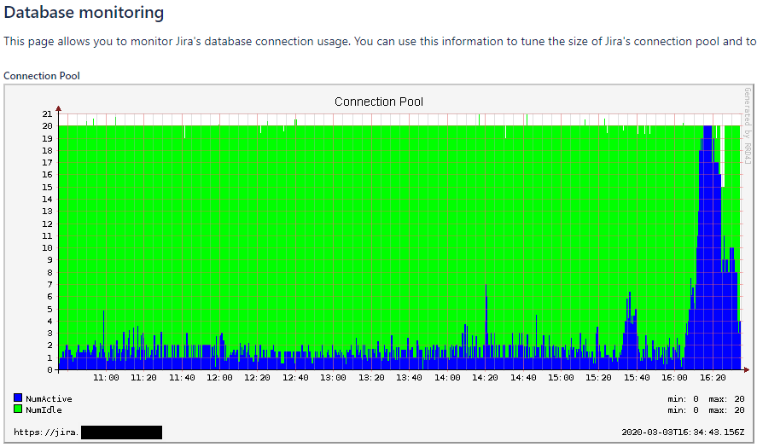Click the 11:20 time axis label
The height and width of the screenshot is (447, 757).
pyautogui.click(x=143, y=378)
